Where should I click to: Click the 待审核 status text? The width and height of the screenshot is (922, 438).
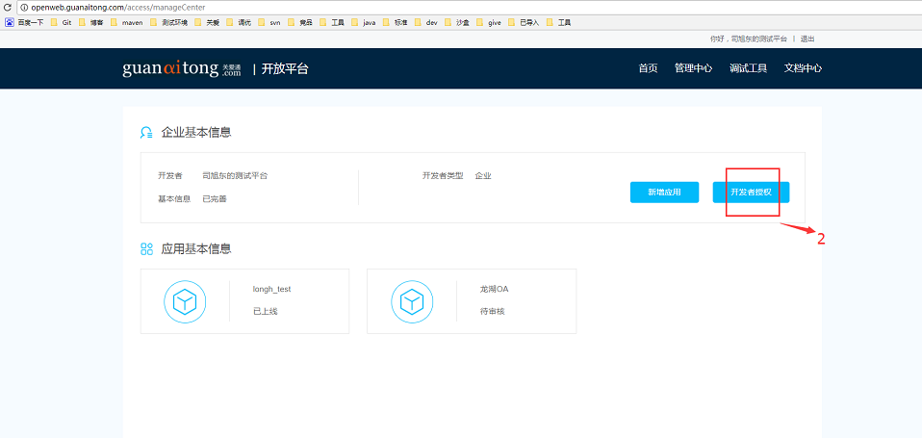click(x=492, y=312)
